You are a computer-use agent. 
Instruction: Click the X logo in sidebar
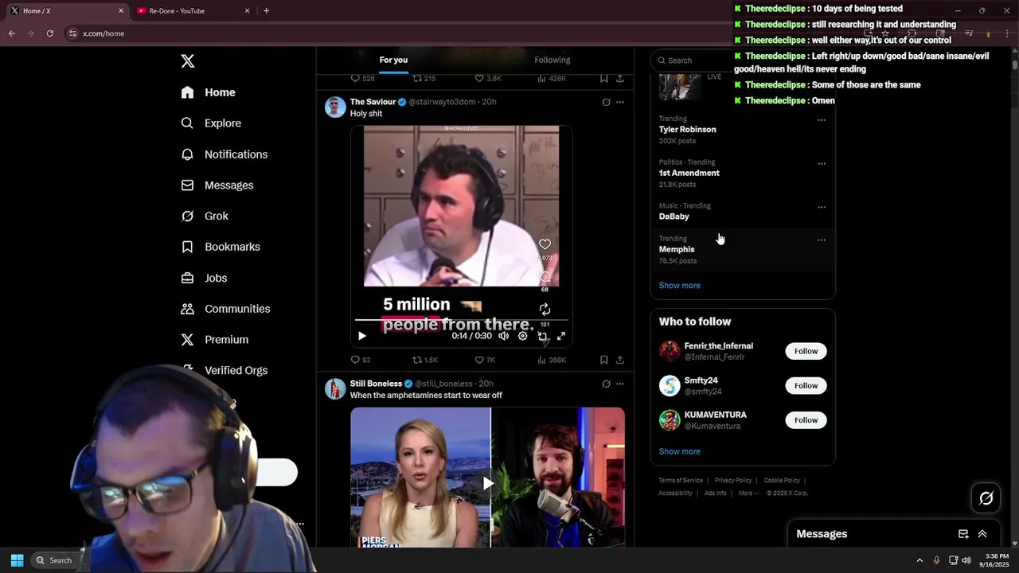pos(188,61)
